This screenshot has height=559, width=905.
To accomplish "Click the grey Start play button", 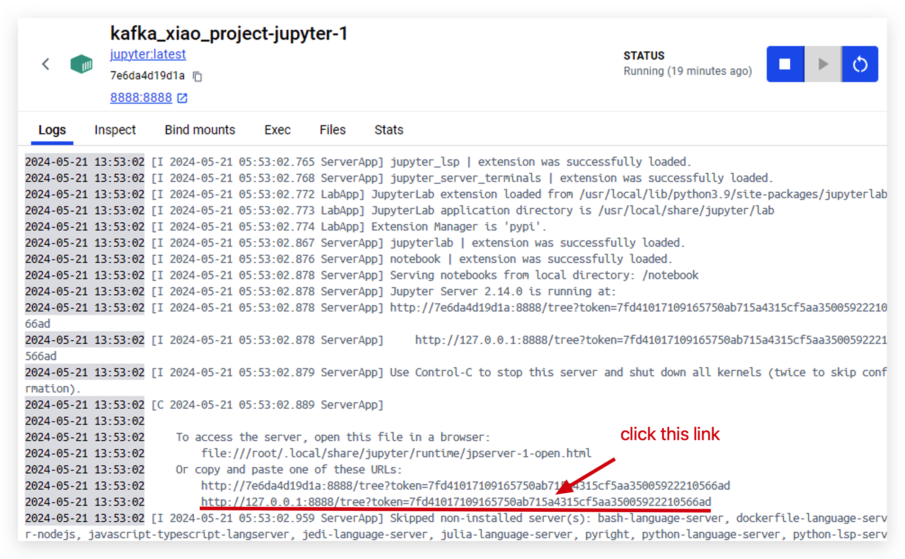I will 823,64.
